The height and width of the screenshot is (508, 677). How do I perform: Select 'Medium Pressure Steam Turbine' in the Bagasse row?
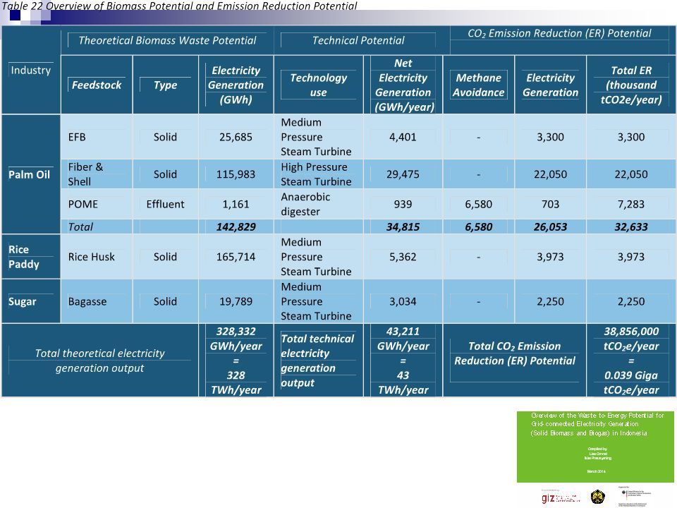[x=318, y=301]
